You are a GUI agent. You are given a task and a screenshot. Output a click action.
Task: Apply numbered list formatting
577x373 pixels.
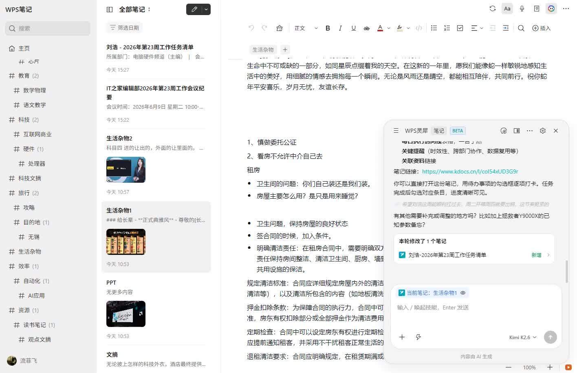[x=447, y=28]
